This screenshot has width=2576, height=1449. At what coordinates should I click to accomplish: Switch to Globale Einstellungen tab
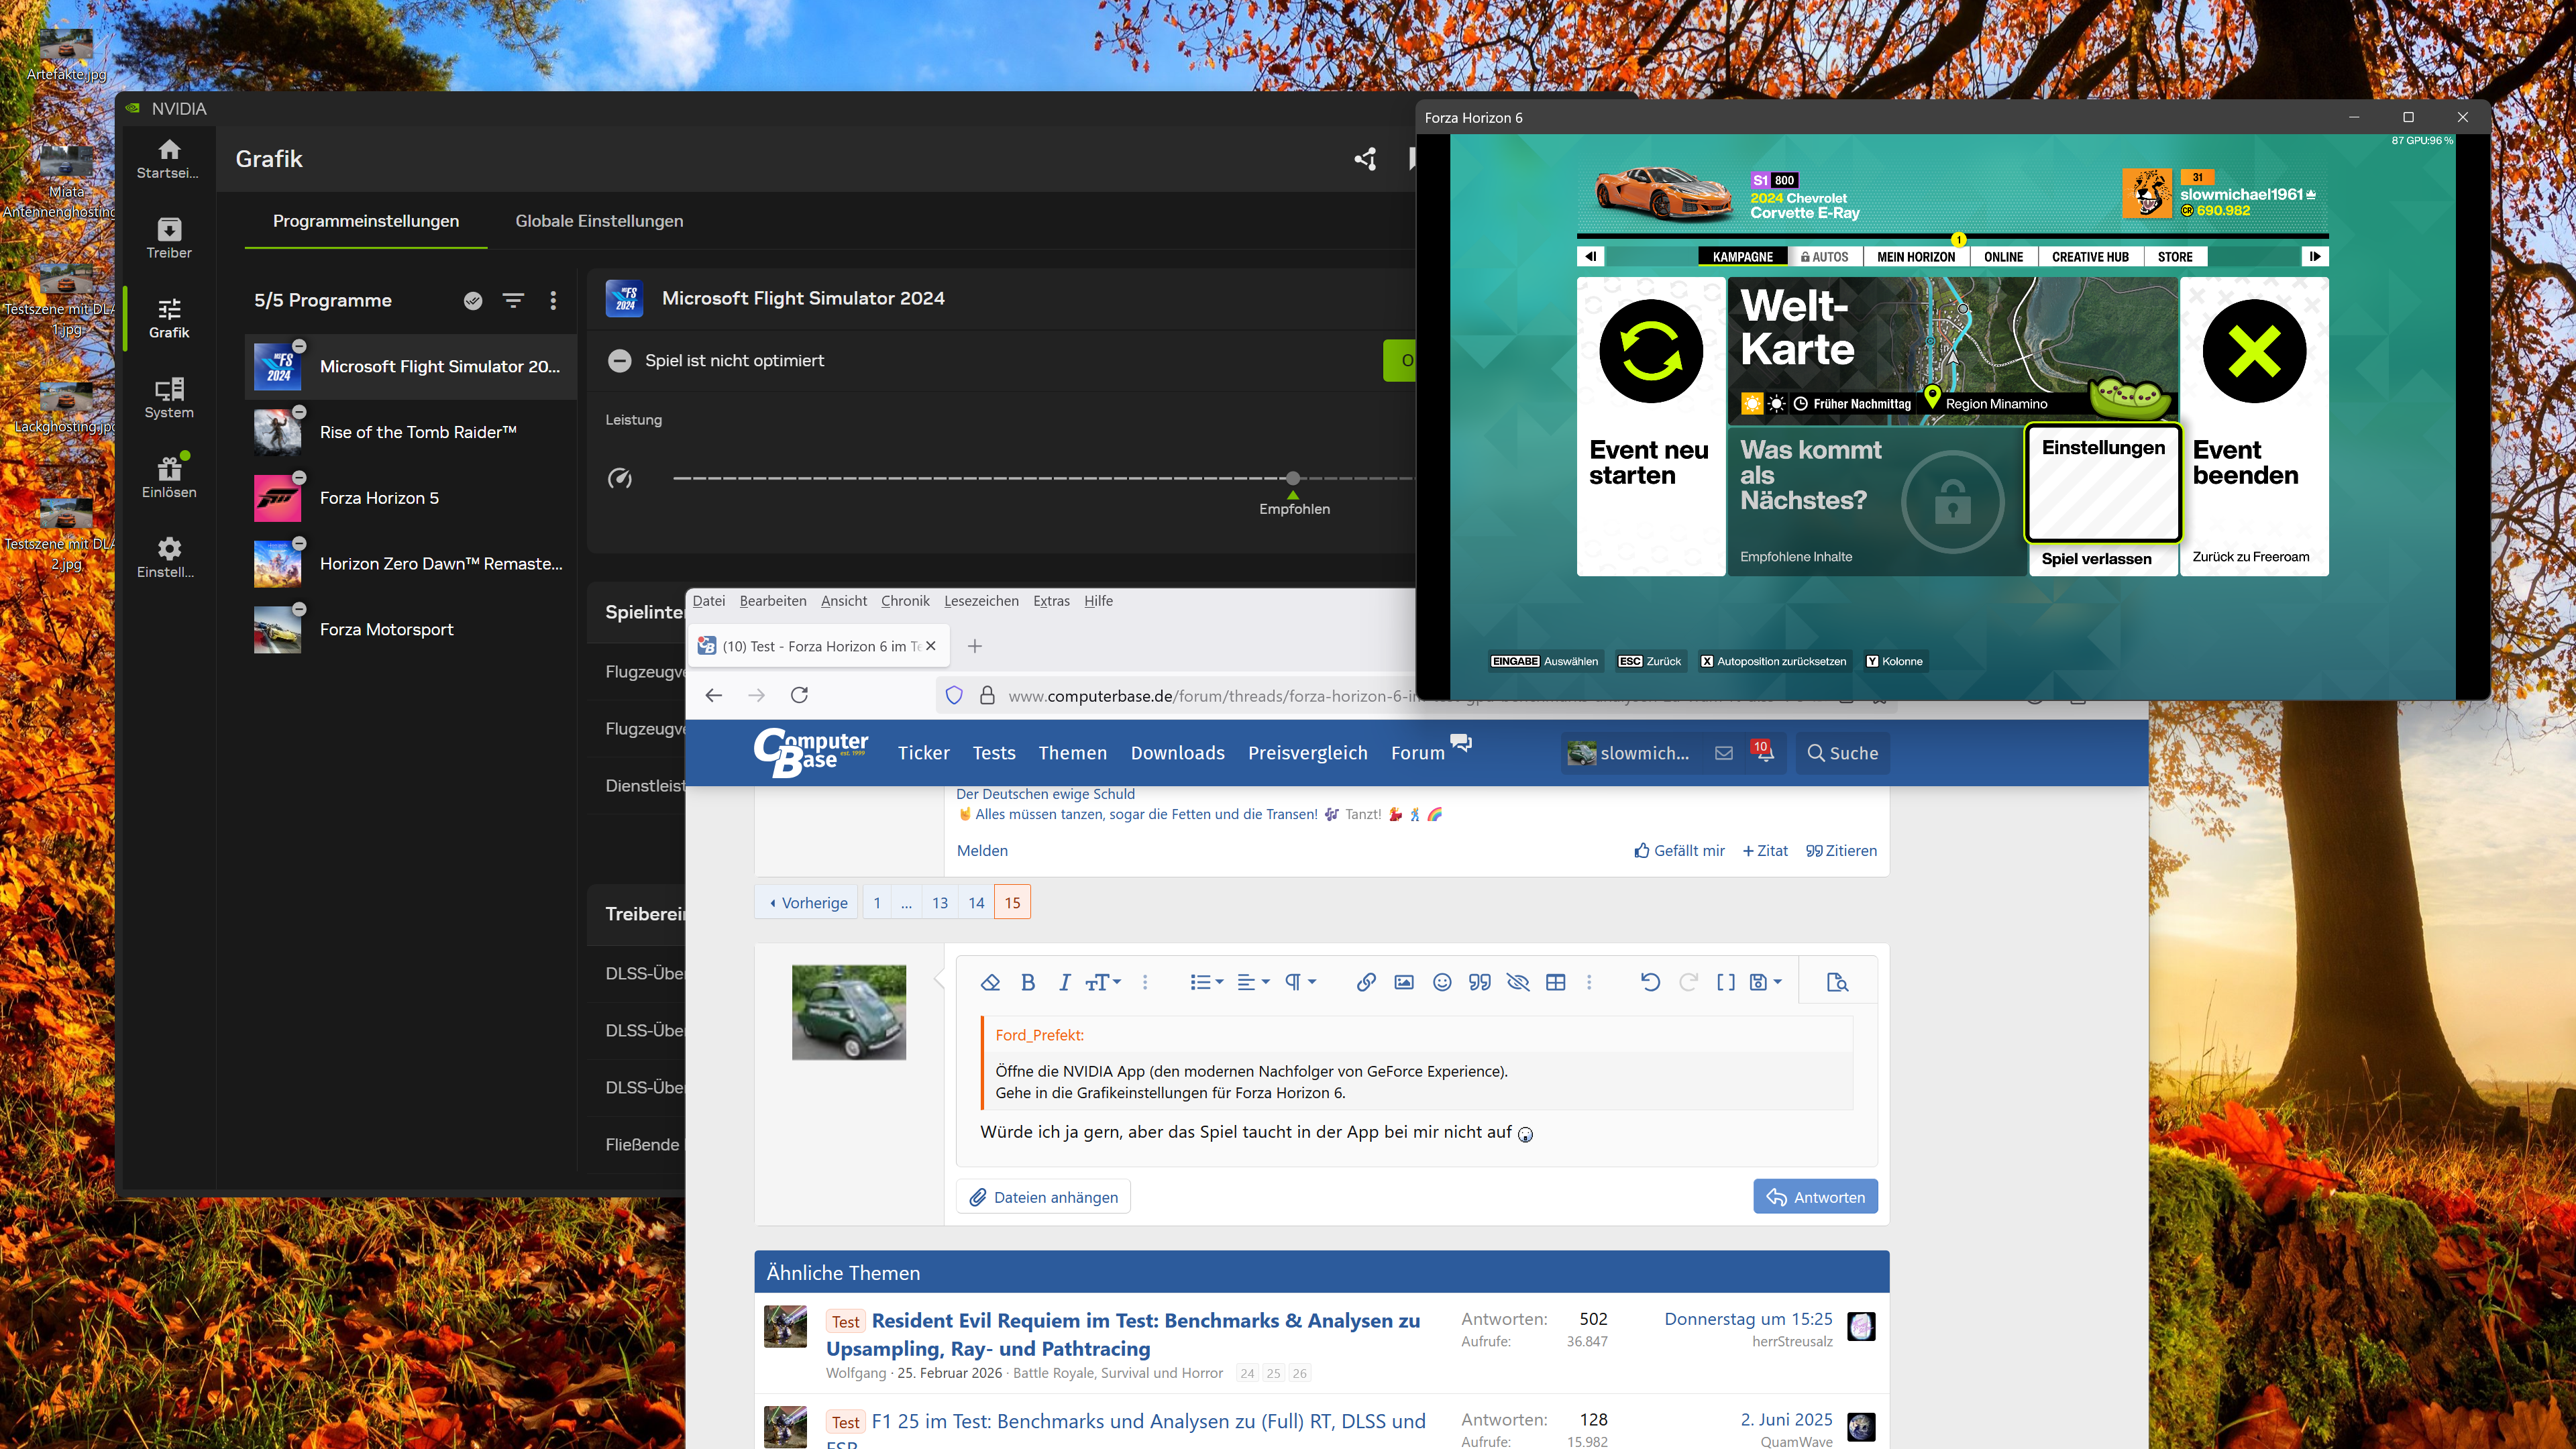click(599, 221)
